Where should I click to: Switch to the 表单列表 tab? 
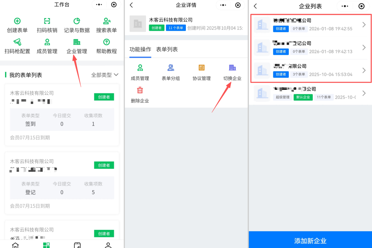click(x=167, y=49)
